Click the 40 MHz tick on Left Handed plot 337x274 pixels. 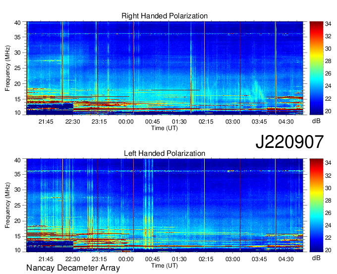(17, 160)
